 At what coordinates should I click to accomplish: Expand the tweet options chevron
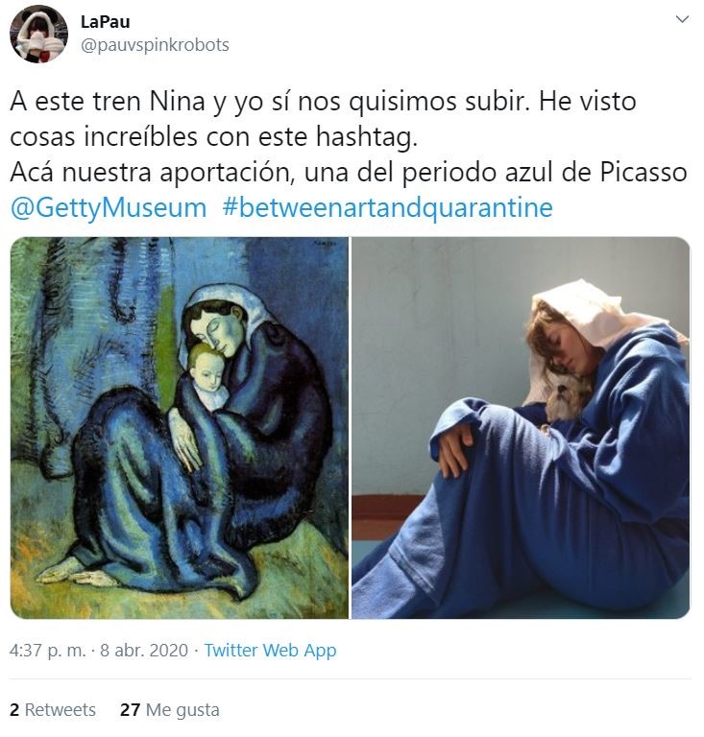(681, 19)
